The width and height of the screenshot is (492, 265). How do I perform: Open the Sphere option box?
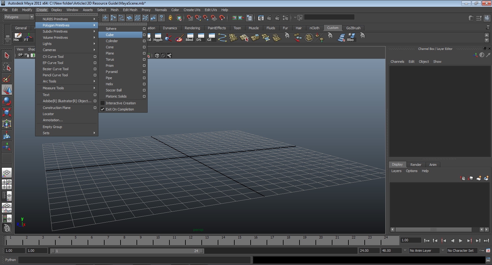[x=144, y=29]
